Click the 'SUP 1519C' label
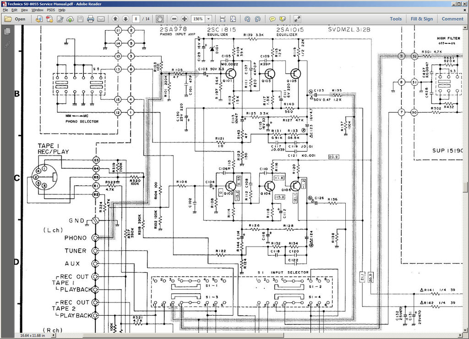 447,151
